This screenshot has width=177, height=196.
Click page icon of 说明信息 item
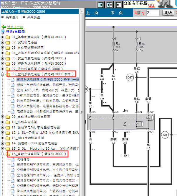pyautogui.click(x=12, y=159)
